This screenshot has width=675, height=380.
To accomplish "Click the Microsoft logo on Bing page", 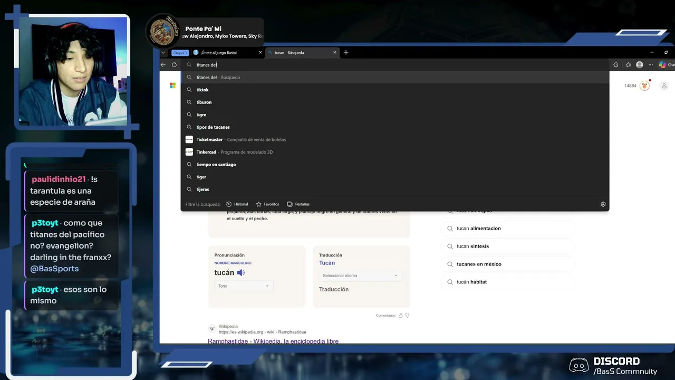I will [172, 85].
